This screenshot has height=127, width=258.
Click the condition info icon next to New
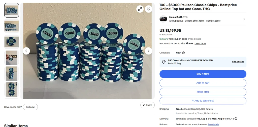pos(183,53)
